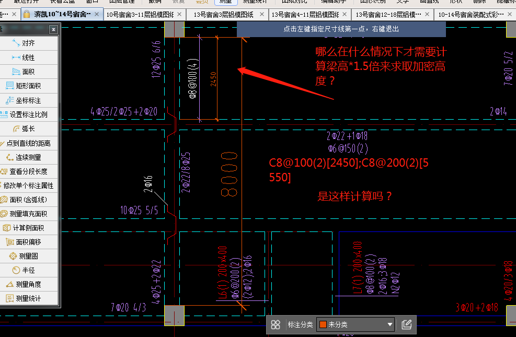Image resolution: width=516 pixels, height=337 pixels.
Task: Click the 2Φ16 leader annotation
Action: [x=148, y=184]
